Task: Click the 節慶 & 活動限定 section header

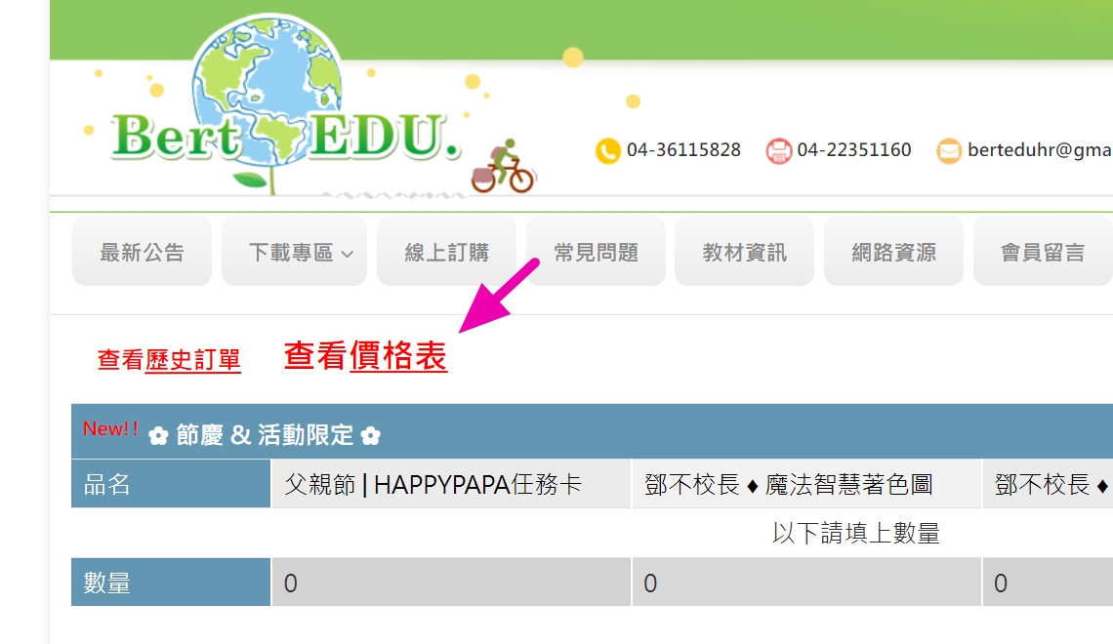Action: pos(592,432)
